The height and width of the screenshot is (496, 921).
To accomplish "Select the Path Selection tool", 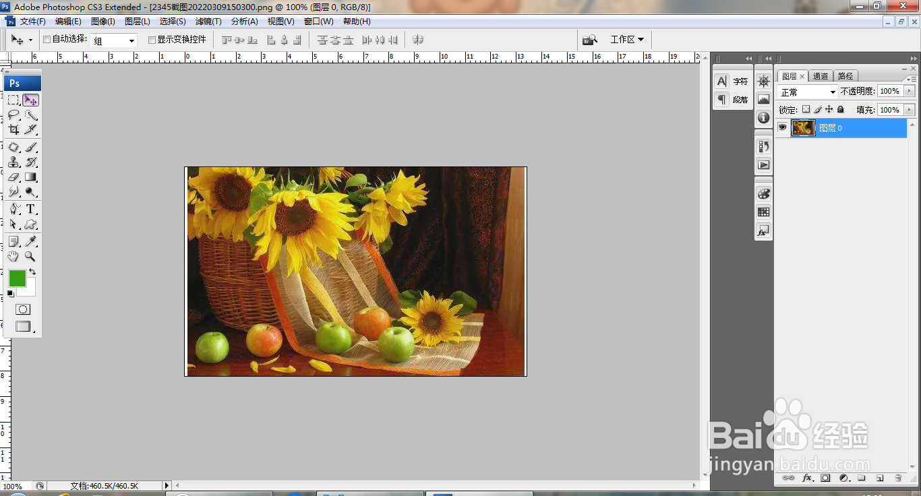I will 13,224.
